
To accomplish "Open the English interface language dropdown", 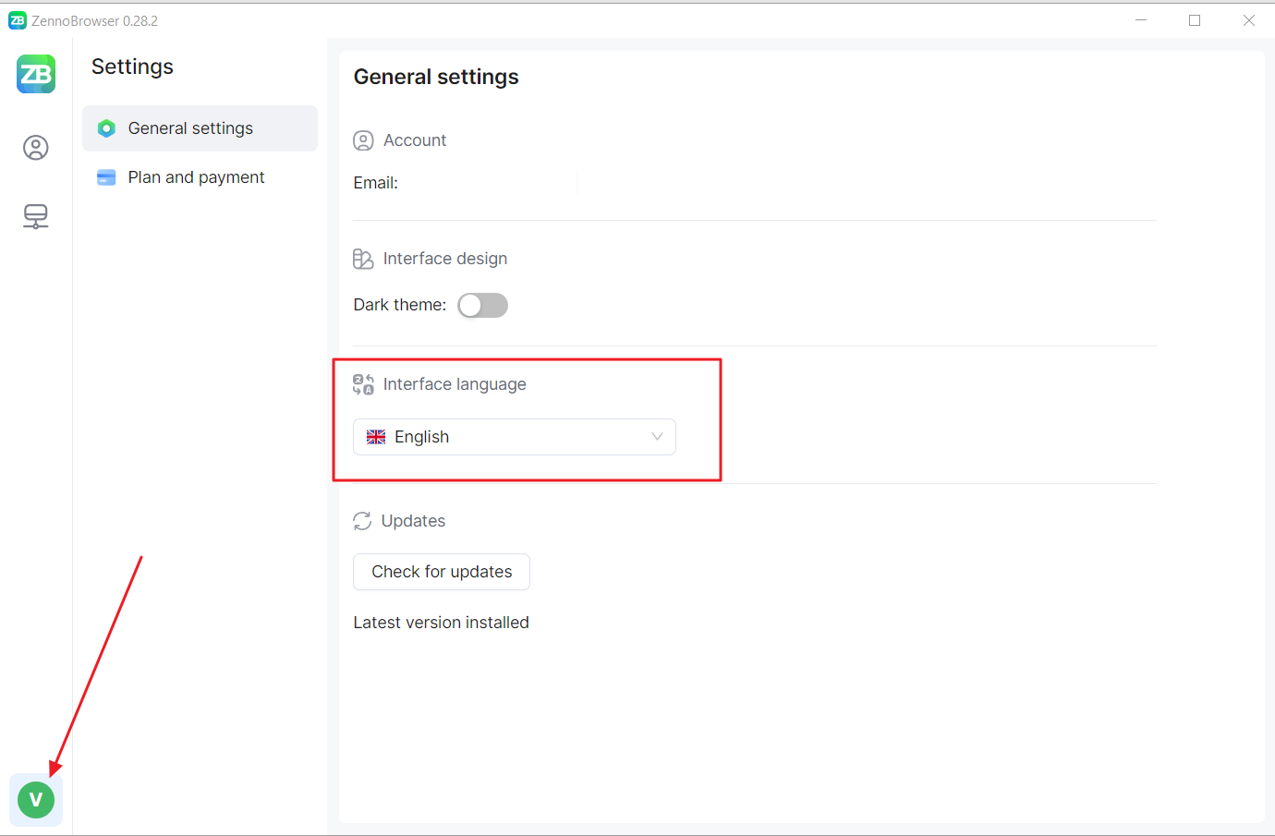I will click(514, 437).
